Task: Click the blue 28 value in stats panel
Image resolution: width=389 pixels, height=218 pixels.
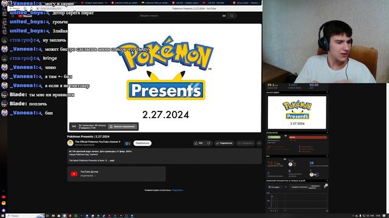Action: [x=311, y=163]
